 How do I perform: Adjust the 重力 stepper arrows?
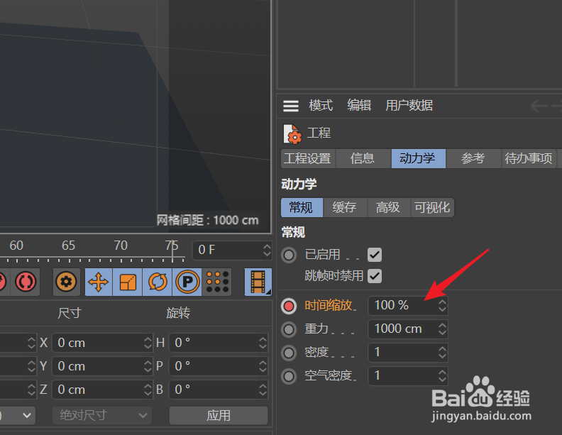click(442, 329)
